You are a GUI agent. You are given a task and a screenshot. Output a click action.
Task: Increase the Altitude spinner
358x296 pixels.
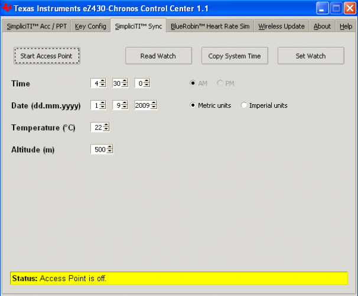[x=110, y=147]
